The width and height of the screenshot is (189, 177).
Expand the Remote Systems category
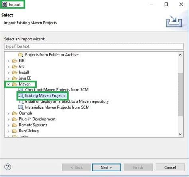pyautogui.click(x=8, y=125)
